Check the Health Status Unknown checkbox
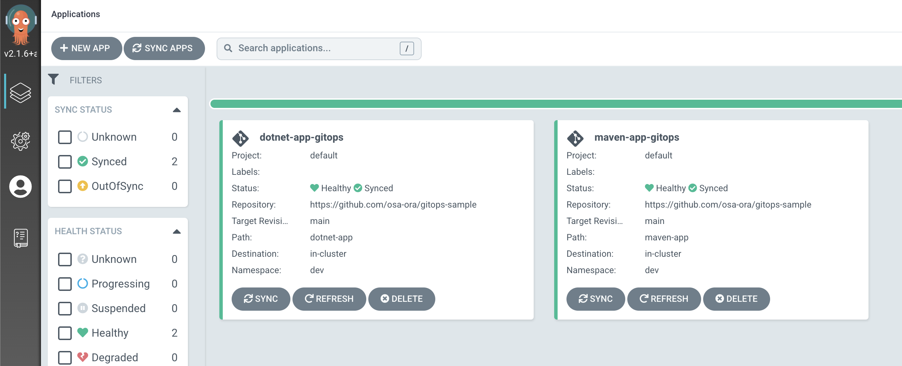Image resolution: width=902 pixels, height=366 pixels. point(65,259)
